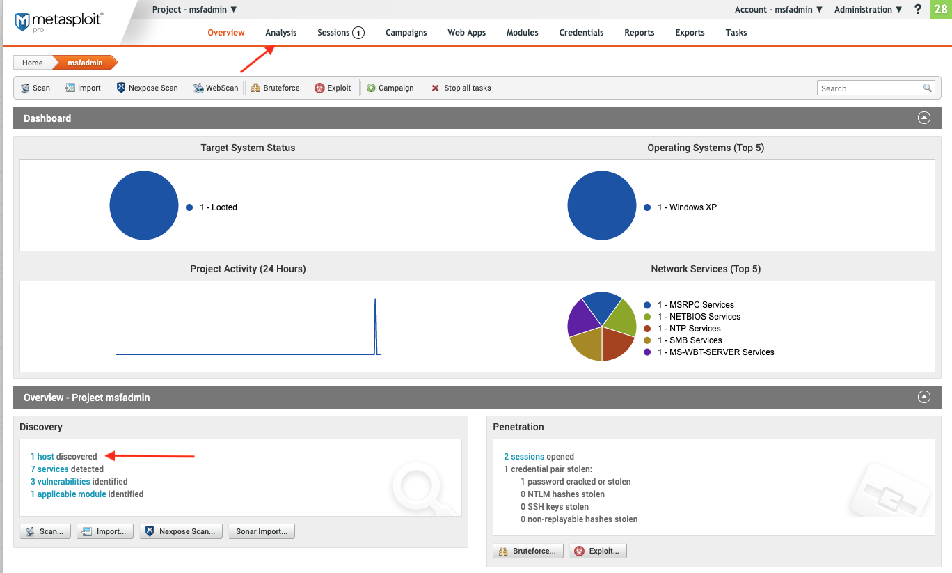Click icon on Discovery Import... button
Viewport: 952px width, 573px height.
tap(87, 531)
